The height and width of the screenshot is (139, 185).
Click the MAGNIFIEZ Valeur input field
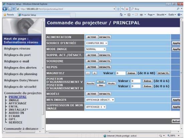point(121,73)
